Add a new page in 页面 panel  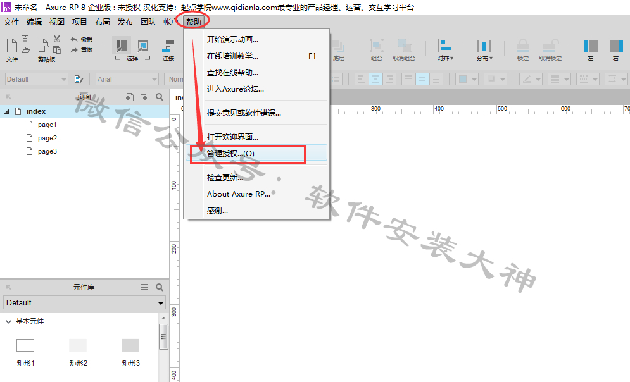(x=129, y=97)
